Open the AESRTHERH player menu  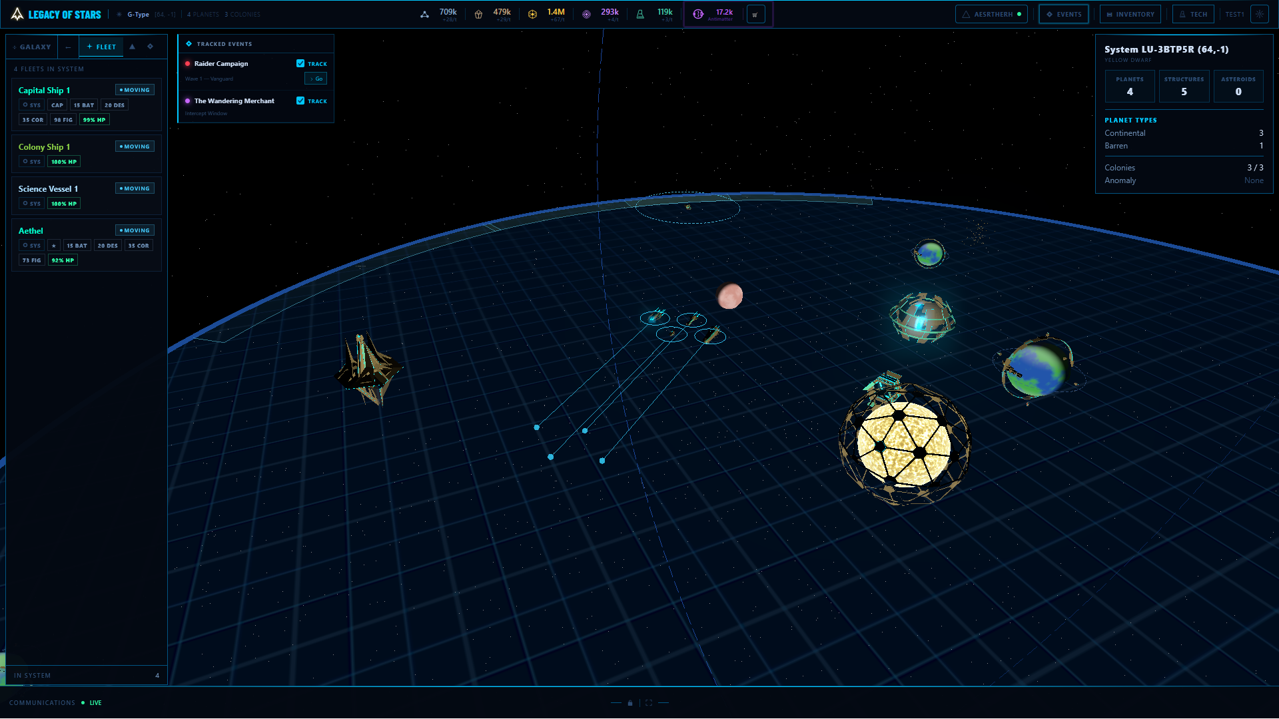(991, 14)
